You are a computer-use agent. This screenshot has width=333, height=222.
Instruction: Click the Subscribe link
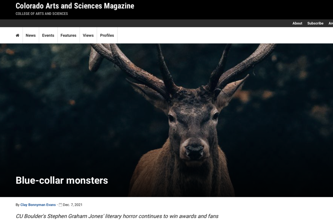[x=315, y=23]
